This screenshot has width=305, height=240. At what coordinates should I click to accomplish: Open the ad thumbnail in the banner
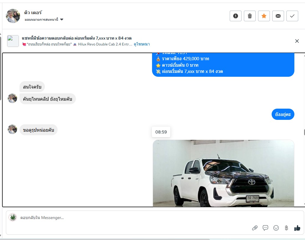point(13,41)
